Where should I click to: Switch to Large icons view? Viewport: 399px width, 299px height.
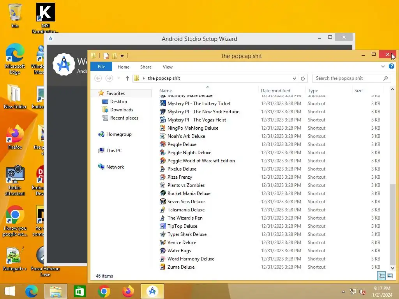click(390, 276)
